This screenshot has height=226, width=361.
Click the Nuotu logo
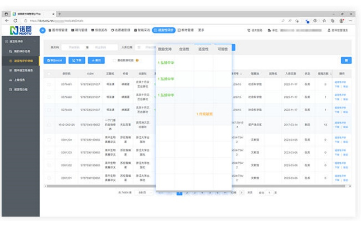point(21,30)
